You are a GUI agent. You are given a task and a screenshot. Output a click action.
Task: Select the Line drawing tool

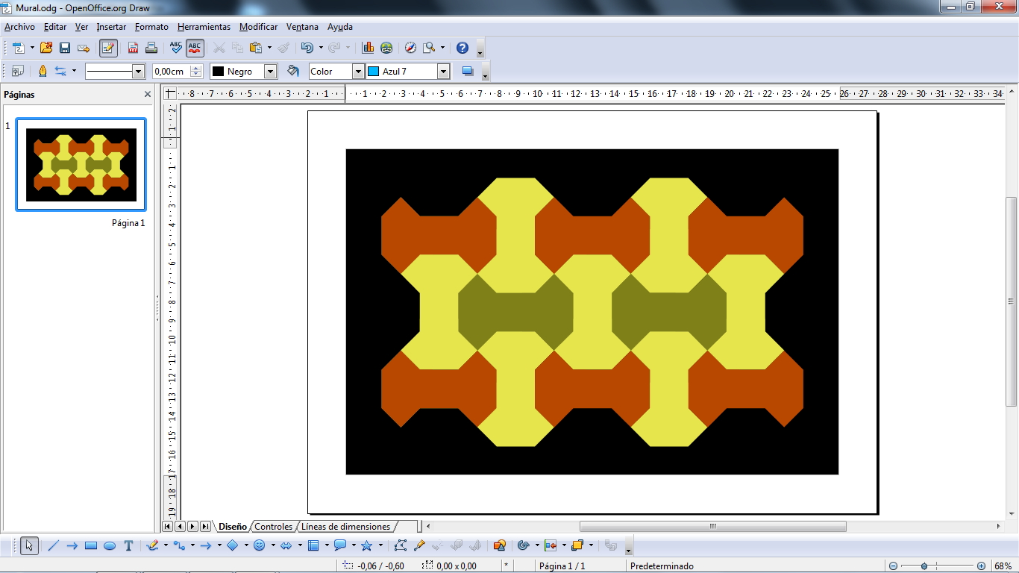53,545
